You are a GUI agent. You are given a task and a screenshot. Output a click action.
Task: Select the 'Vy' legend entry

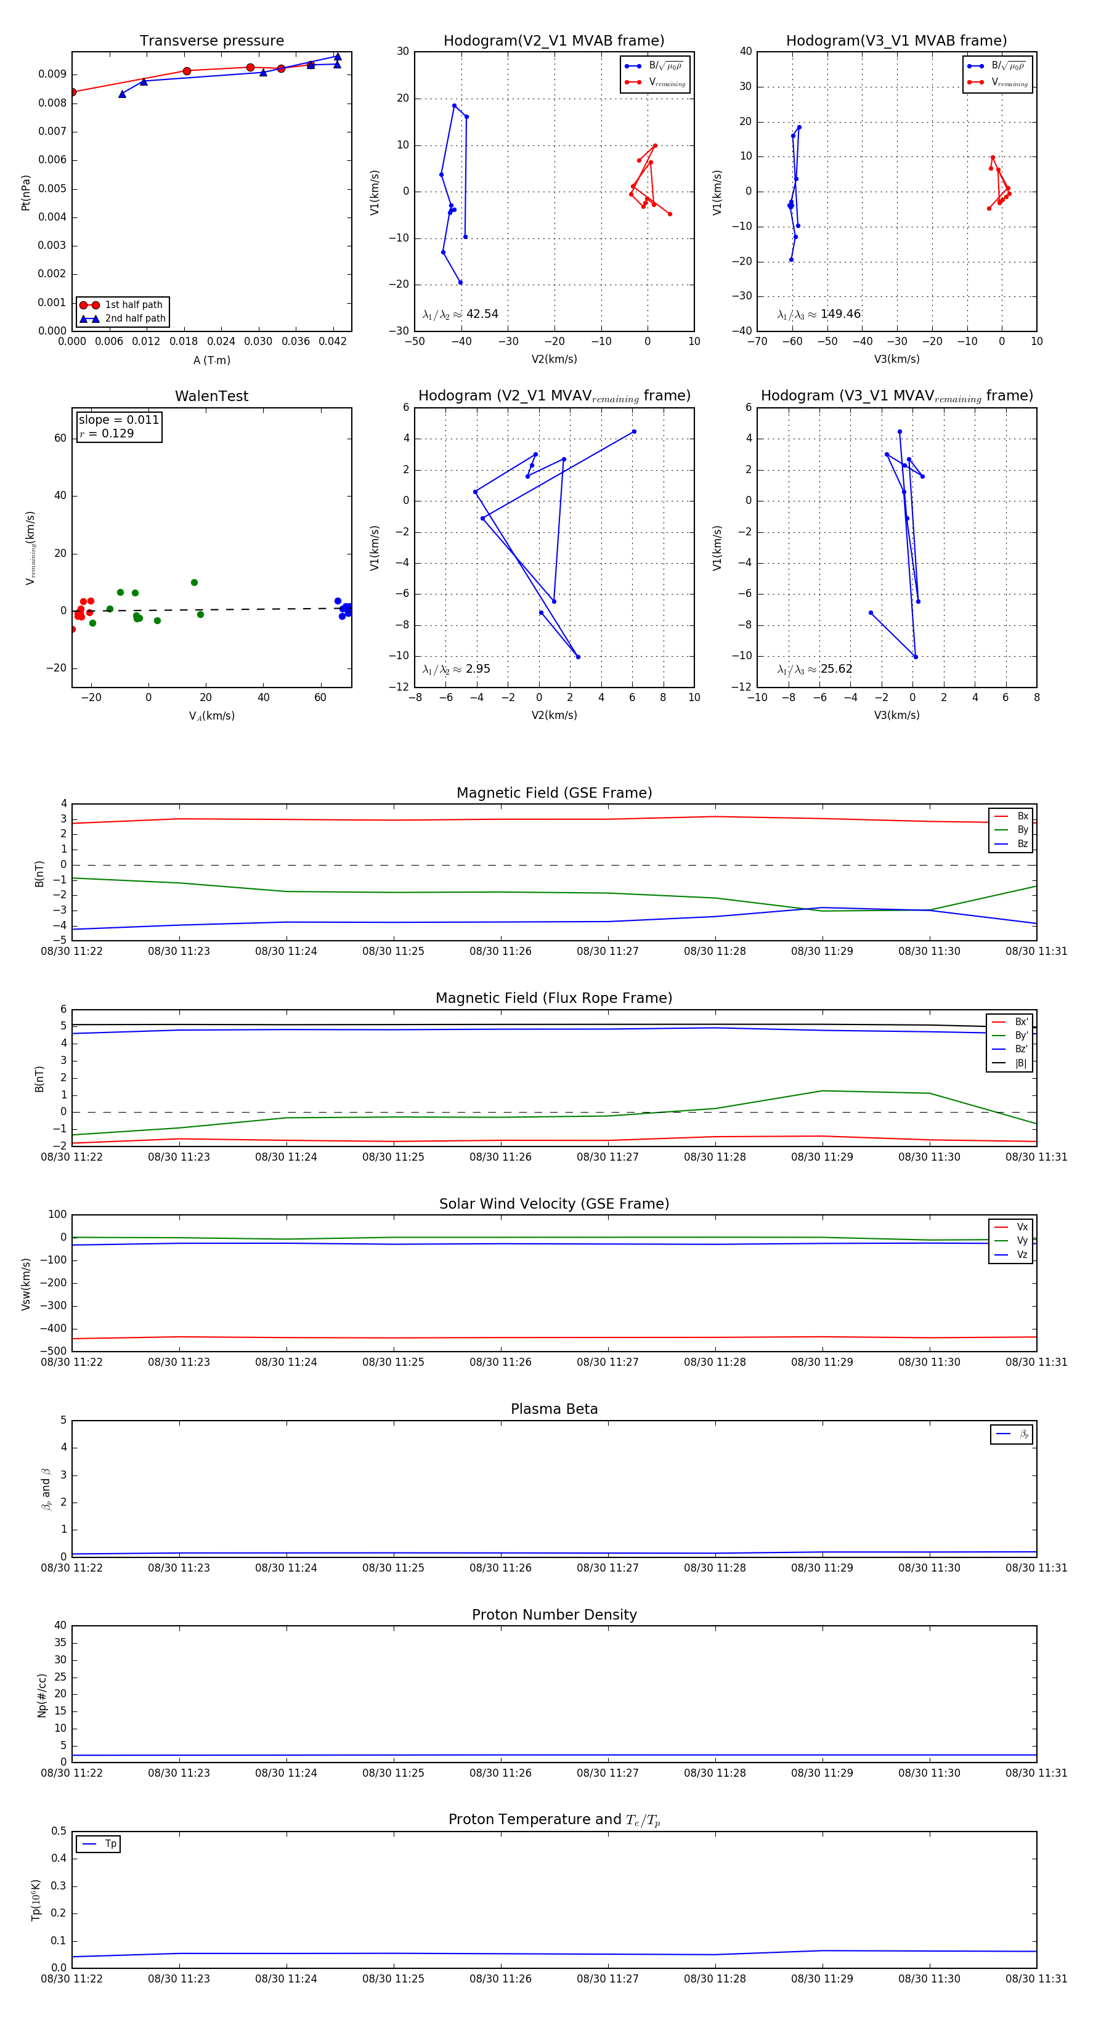coord(1012,1241)
